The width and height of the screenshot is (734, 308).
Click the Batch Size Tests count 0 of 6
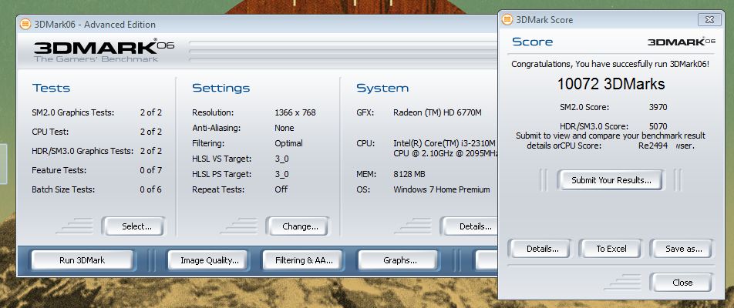pos(151,189)
